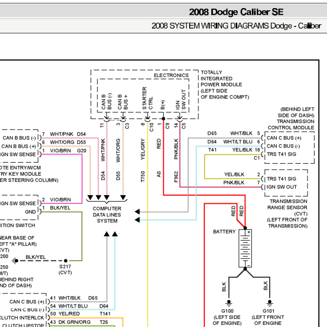Click the "G20" circuit code
This screenshot has width=327, height=327.
point(82,151)
